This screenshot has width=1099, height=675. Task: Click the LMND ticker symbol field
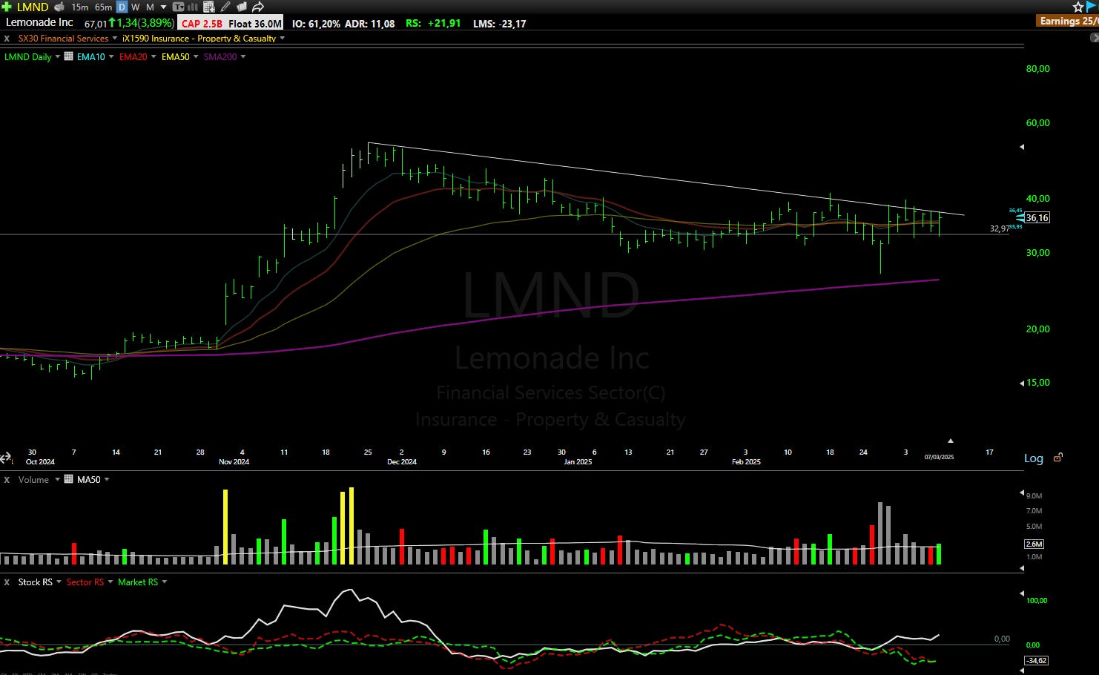pyautogui.click(x=33, y=7)
